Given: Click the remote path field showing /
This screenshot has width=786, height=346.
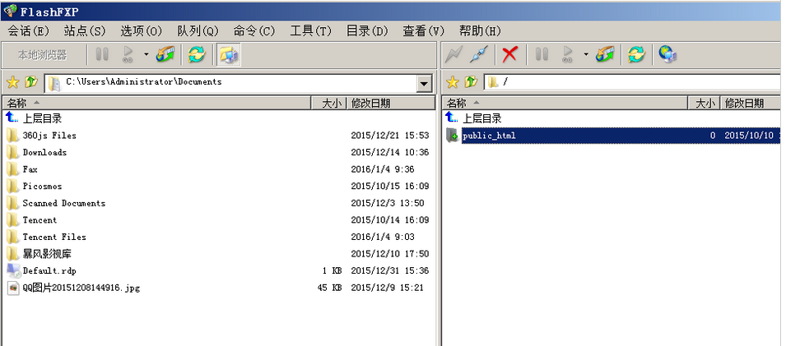Looking at the screenshot, I should [633, 83].
